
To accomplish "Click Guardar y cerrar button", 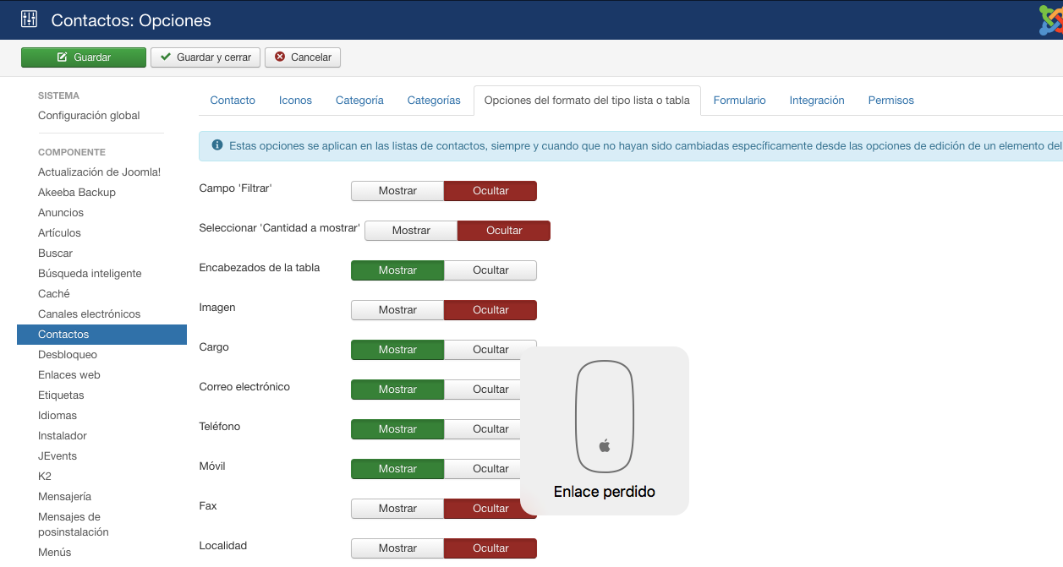I will click(205, 57).
